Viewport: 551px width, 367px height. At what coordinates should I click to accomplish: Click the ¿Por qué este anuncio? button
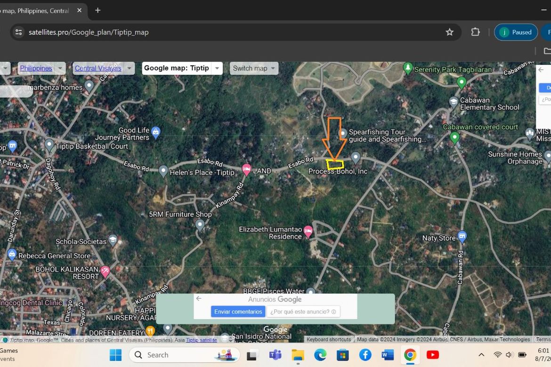(303, 311)
